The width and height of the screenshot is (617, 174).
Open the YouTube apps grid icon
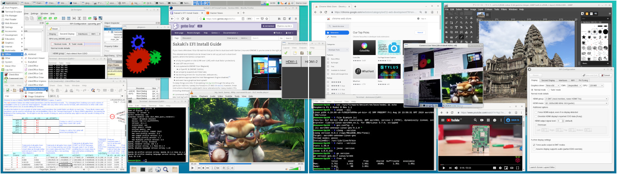[488, 120]
